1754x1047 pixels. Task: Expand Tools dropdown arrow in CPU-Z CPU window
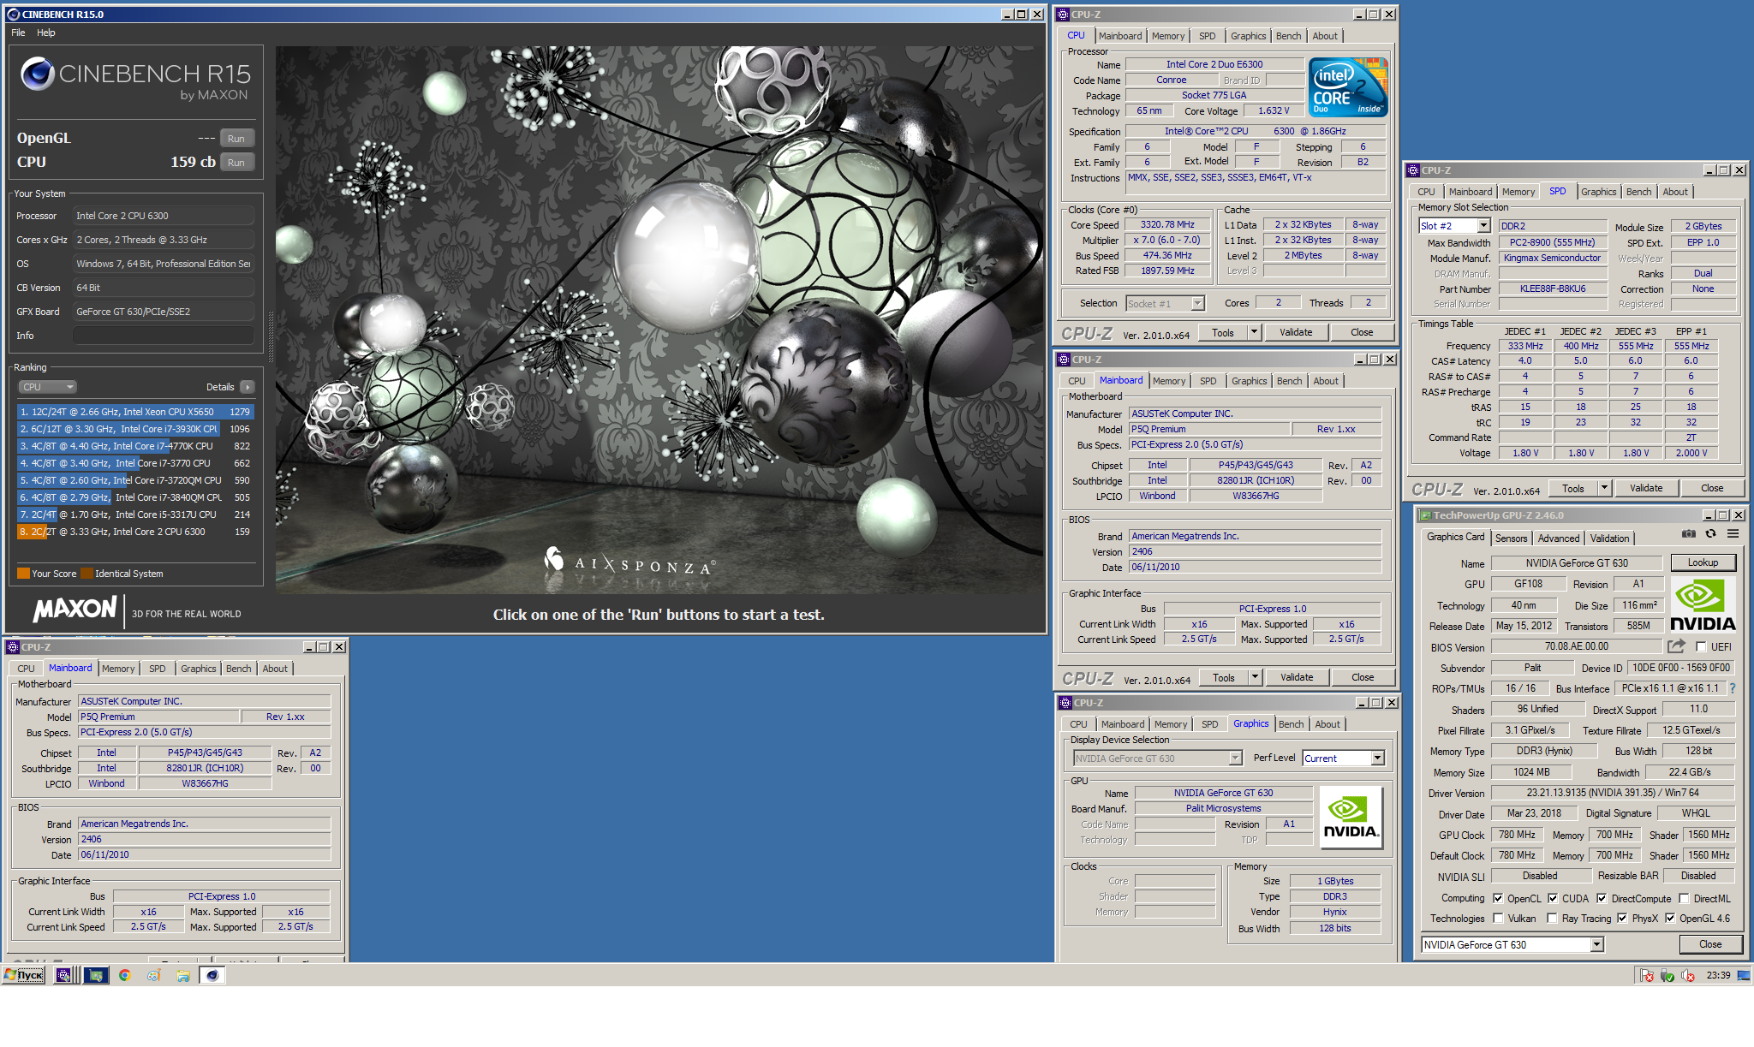(1254, 332)
